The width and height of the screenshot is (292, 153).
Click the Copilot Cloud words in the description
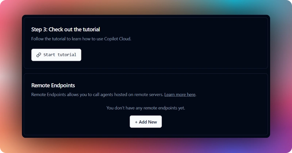117,39
